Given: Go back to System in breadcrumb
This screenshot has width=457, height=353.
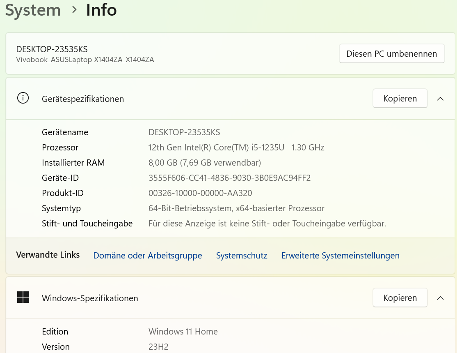Looking at the screenshot, I should click(33, 10).
